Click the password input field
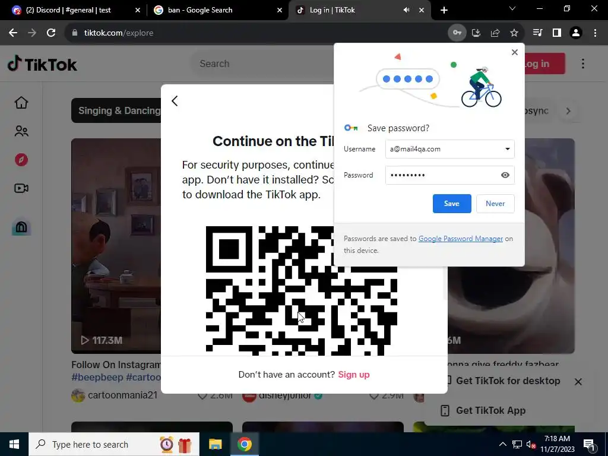Screen dimensions: 608x456 [450, 175]
